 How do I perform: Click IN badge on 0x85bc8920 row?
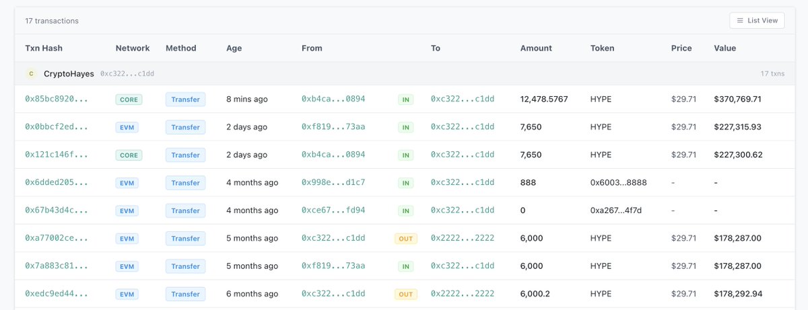[x=405, y=100]
